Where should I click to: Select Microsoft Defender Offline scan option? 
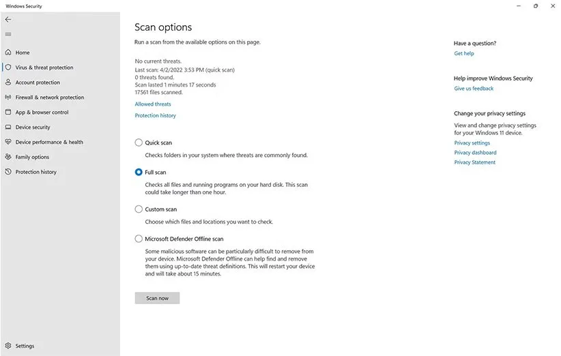[139, 239]
